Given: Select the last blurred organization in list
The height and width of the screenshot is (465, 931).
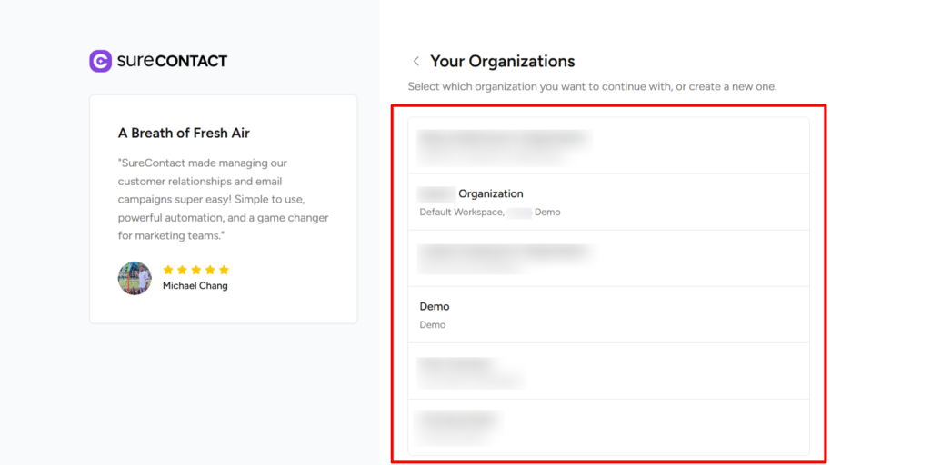Looking at the screenshot, I should coord(608,426).
